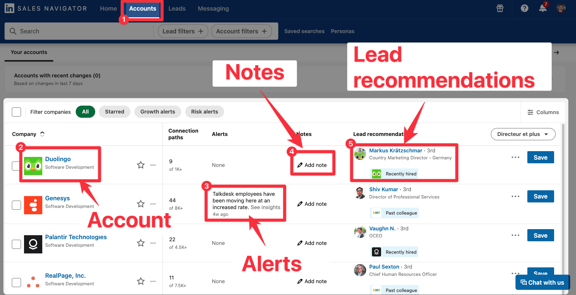Star the Palantir Technologies account
Screen dimensions: 576x295
pos(141,243)
